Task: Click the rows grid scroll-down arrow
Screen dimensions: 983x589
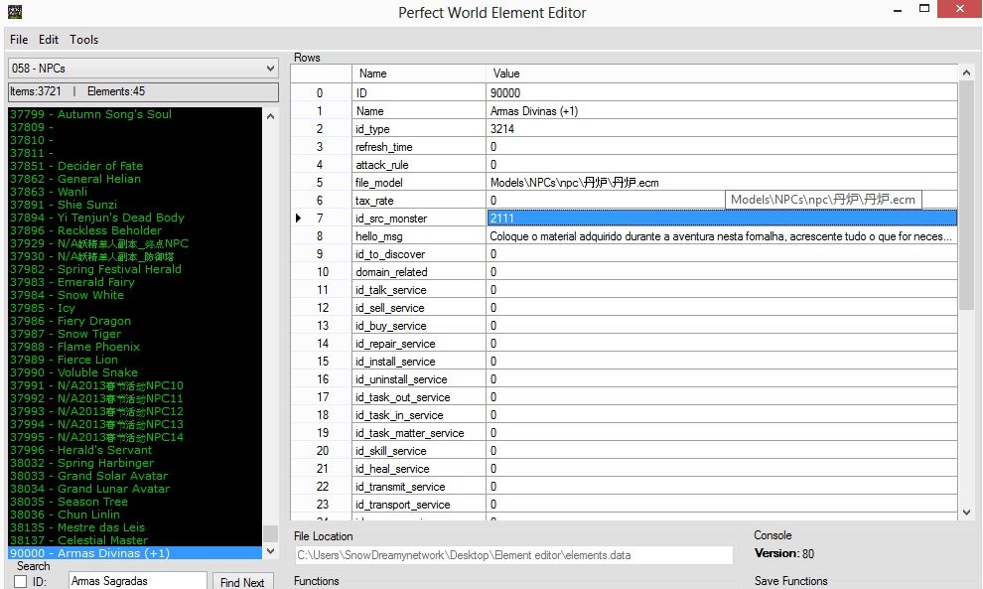Action: [x=967, y=513]
